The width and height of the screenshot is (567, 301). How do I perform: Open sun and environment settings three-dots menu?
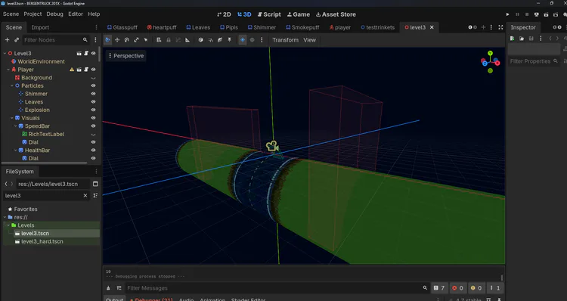tap(262, 40)
